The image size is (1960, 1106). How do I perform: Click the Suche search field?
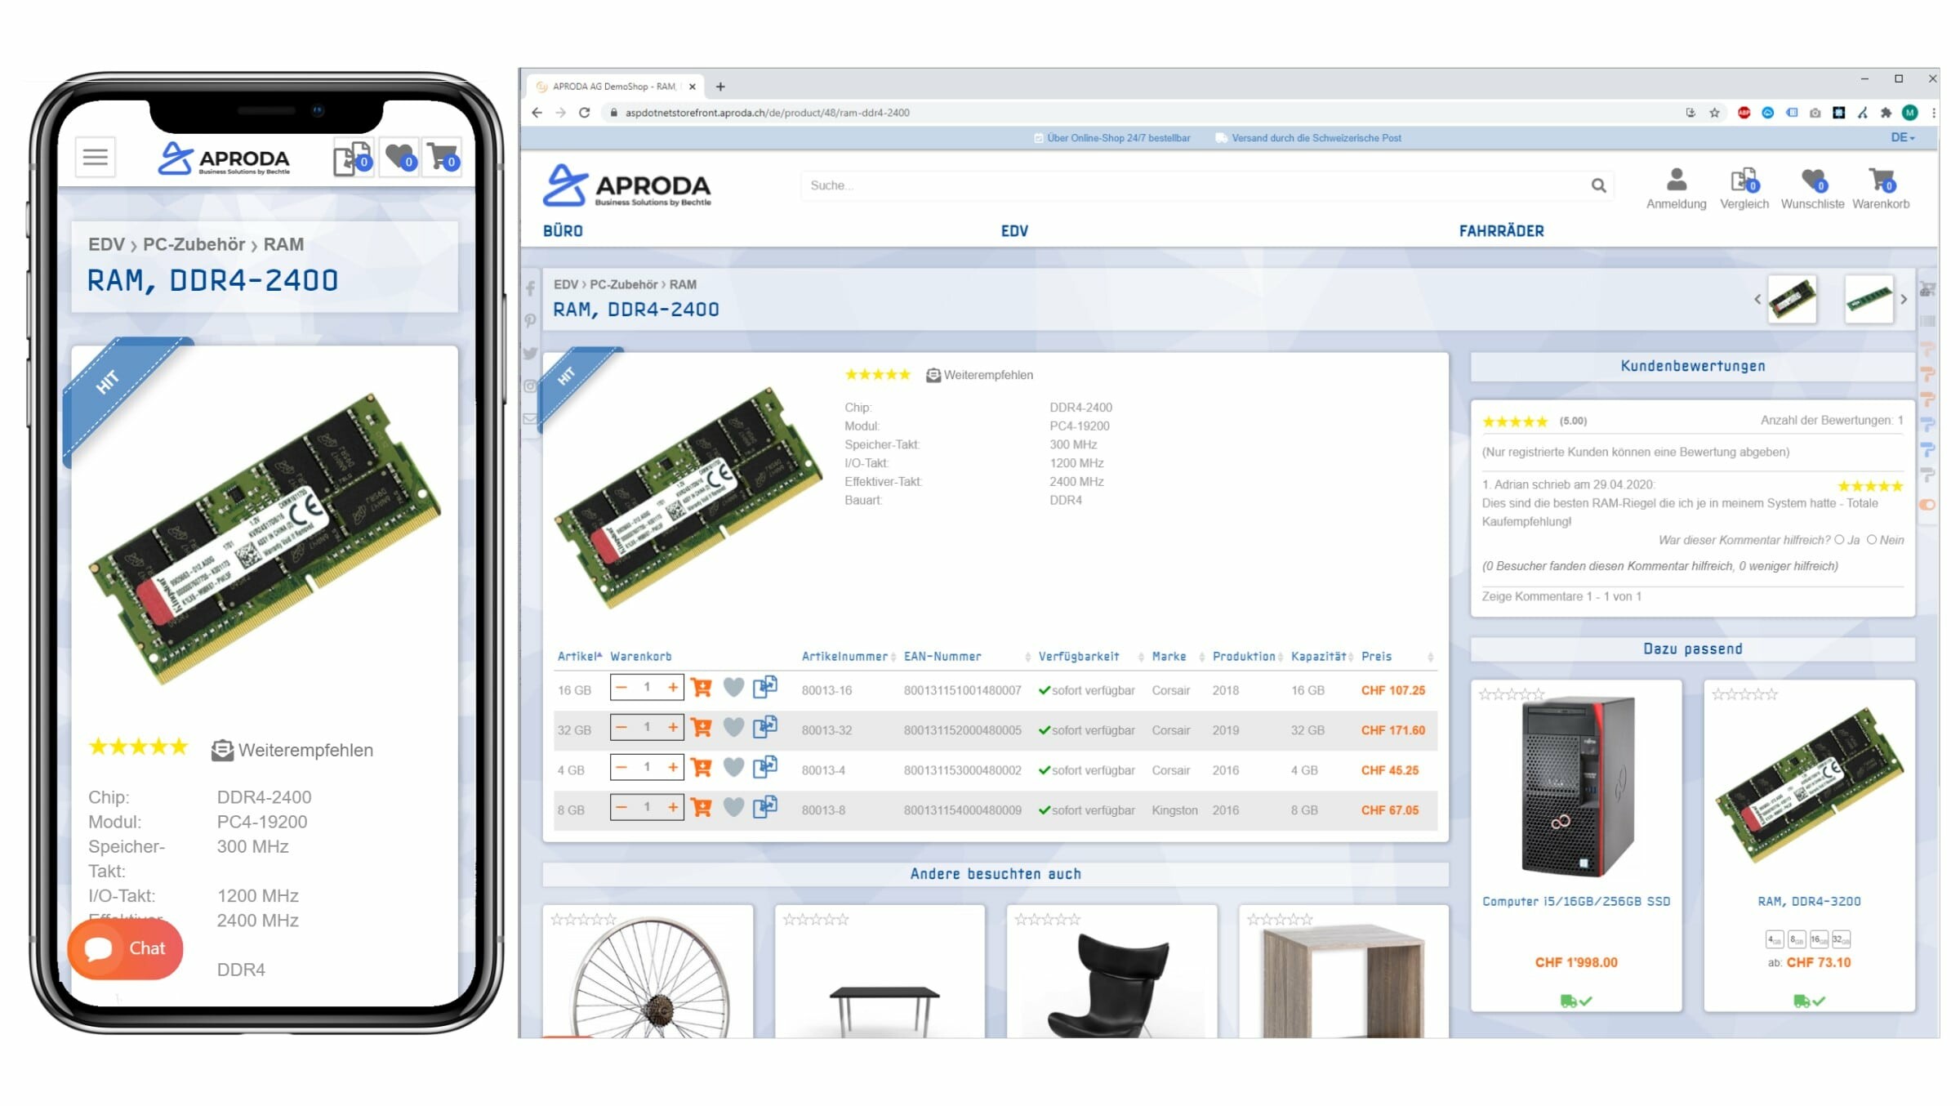pyautogui.click(x=1196, y=185)
